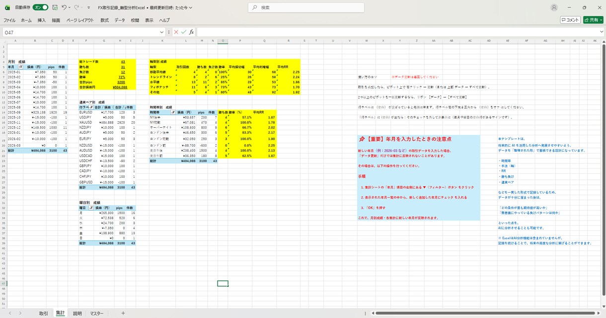
Task: Open the 挿入 ribbon tab
Action: [x=42, y=20]
